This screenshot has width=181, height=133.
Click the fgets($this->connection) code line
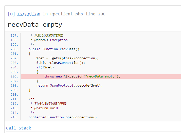(67, 58)
